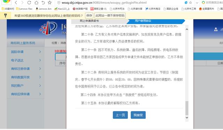Image resolution: width=223 pixels, height=130 pixels.
Task: Click 此网站一律不保存密码 button
Action: tap(110, 16)
